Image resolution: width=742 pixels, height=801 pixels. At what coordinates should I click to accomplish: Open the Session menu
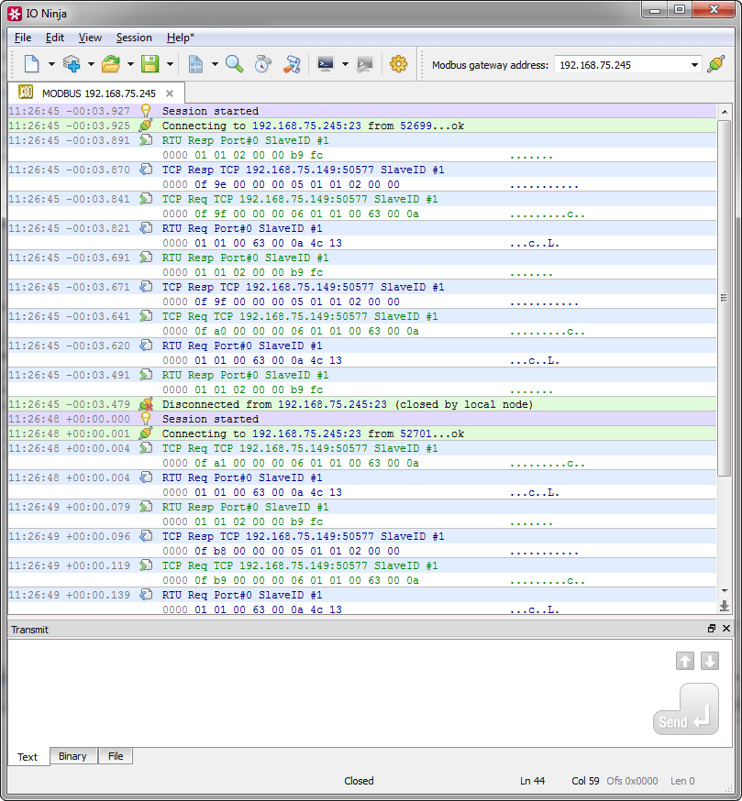tap(134, 38)
